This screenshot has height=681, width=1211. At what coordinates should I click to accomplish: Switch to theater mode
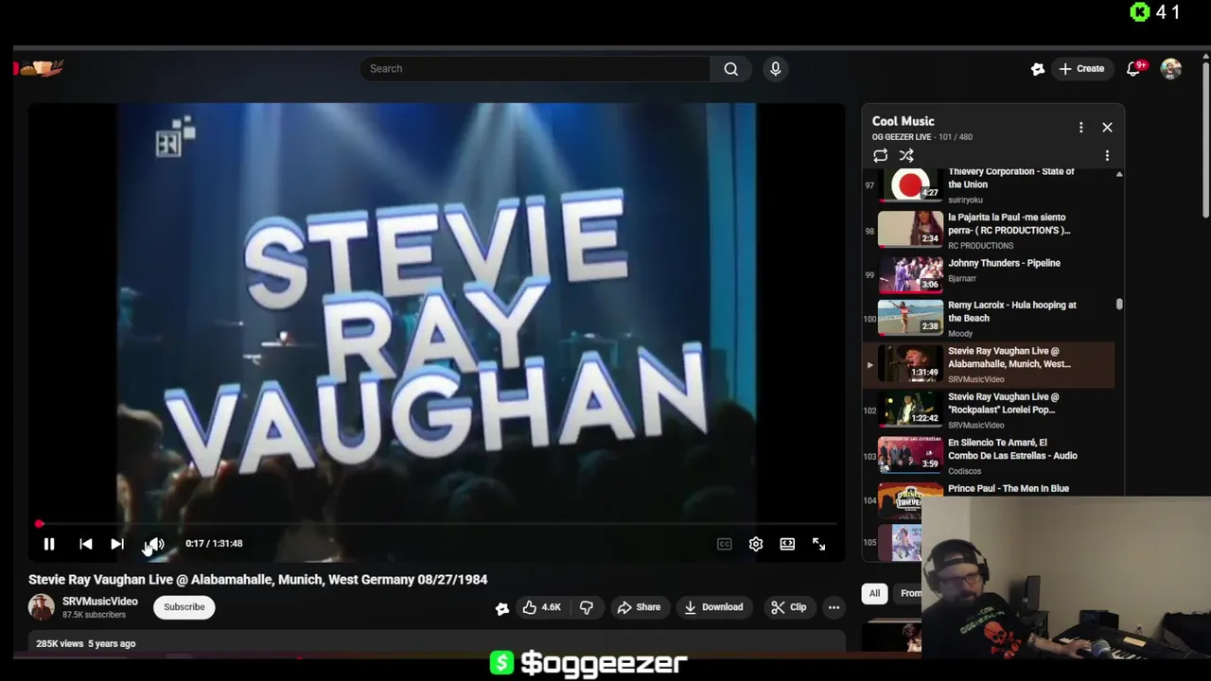pos(787,544)
